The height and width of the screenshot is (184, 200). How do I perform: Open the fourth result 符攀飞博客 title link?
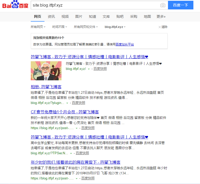point(89,137)
